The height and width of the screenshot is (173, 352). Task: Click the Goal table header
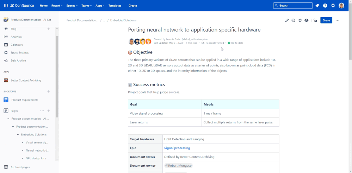pos(165,104)
